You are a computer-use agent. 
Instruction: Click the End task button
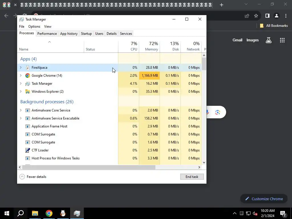click(192, 177)
